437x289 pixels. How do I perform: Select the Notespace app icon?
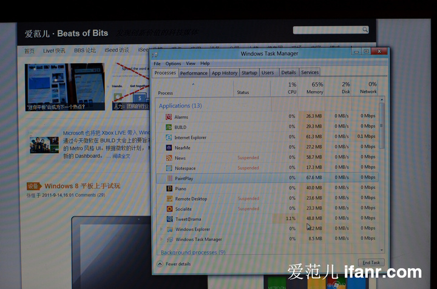169,168
